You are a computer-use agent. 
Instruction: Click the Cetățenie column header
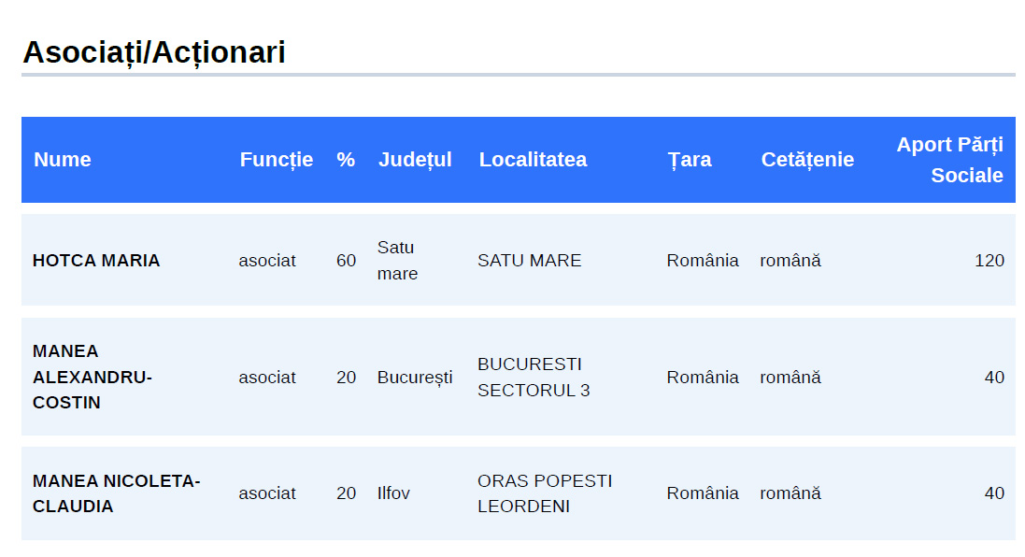coord(807,160)
